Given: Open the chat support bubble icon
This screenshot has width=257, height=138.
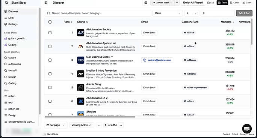Looking at the screenshot, I should [247, 129].
